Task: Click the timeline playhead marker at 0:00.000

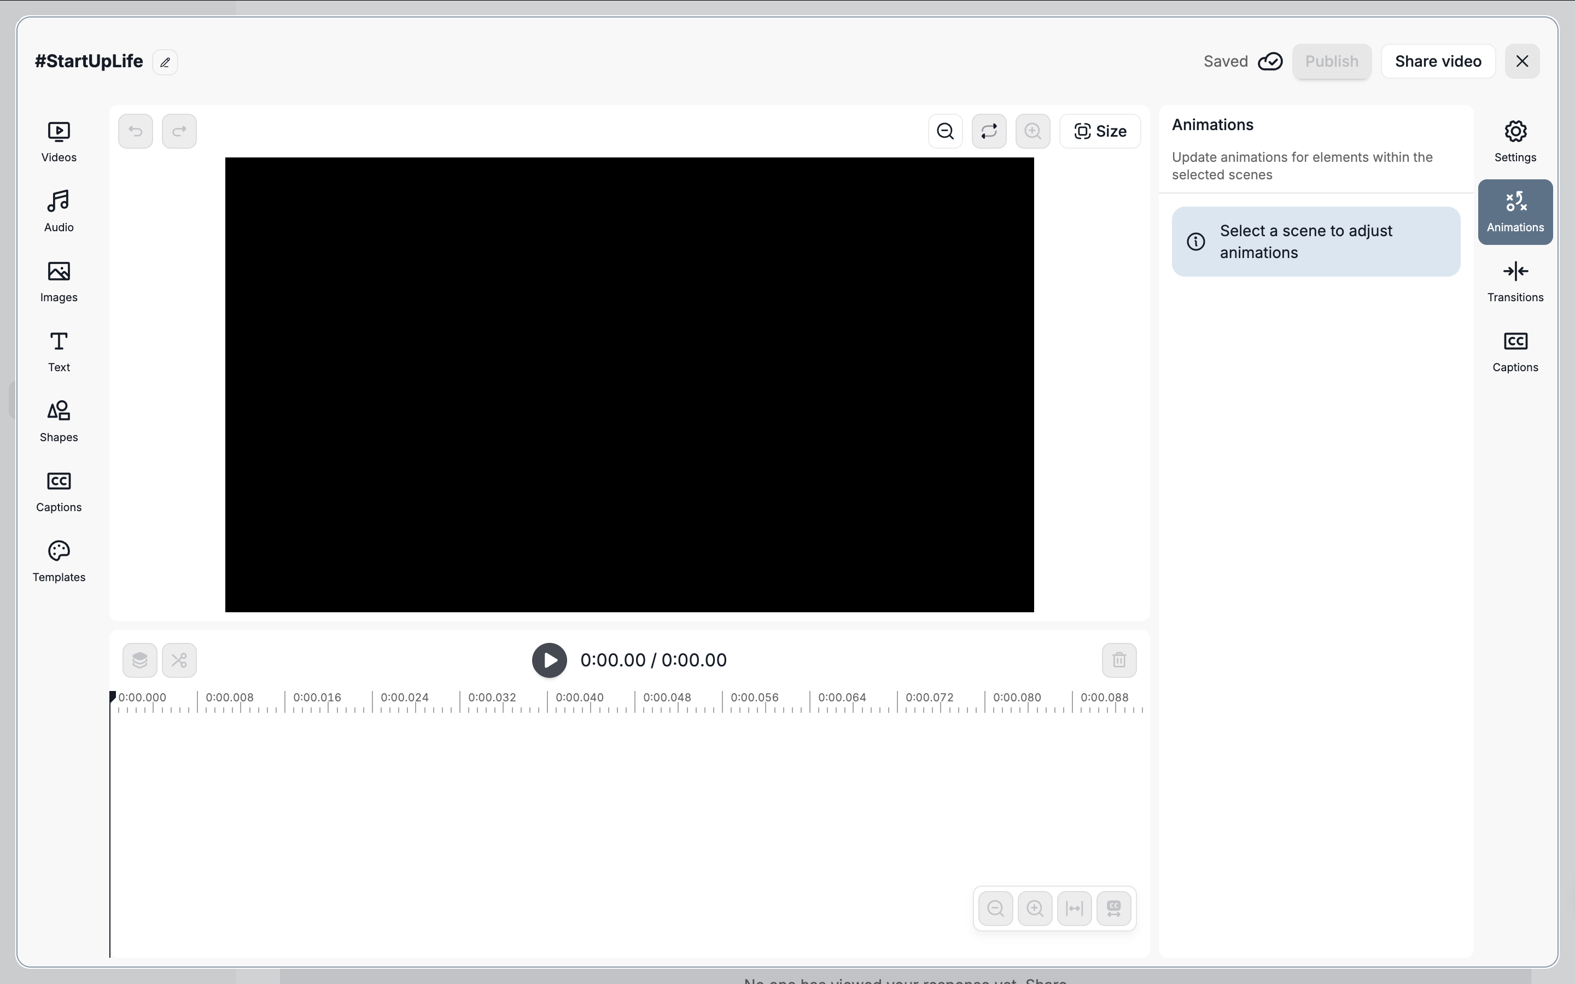Action: click(112, 697)
